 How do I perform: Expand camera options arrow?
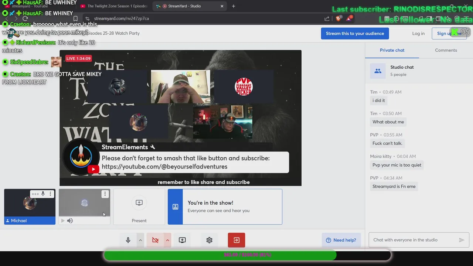pyautogui.click(x=167, y=240)
